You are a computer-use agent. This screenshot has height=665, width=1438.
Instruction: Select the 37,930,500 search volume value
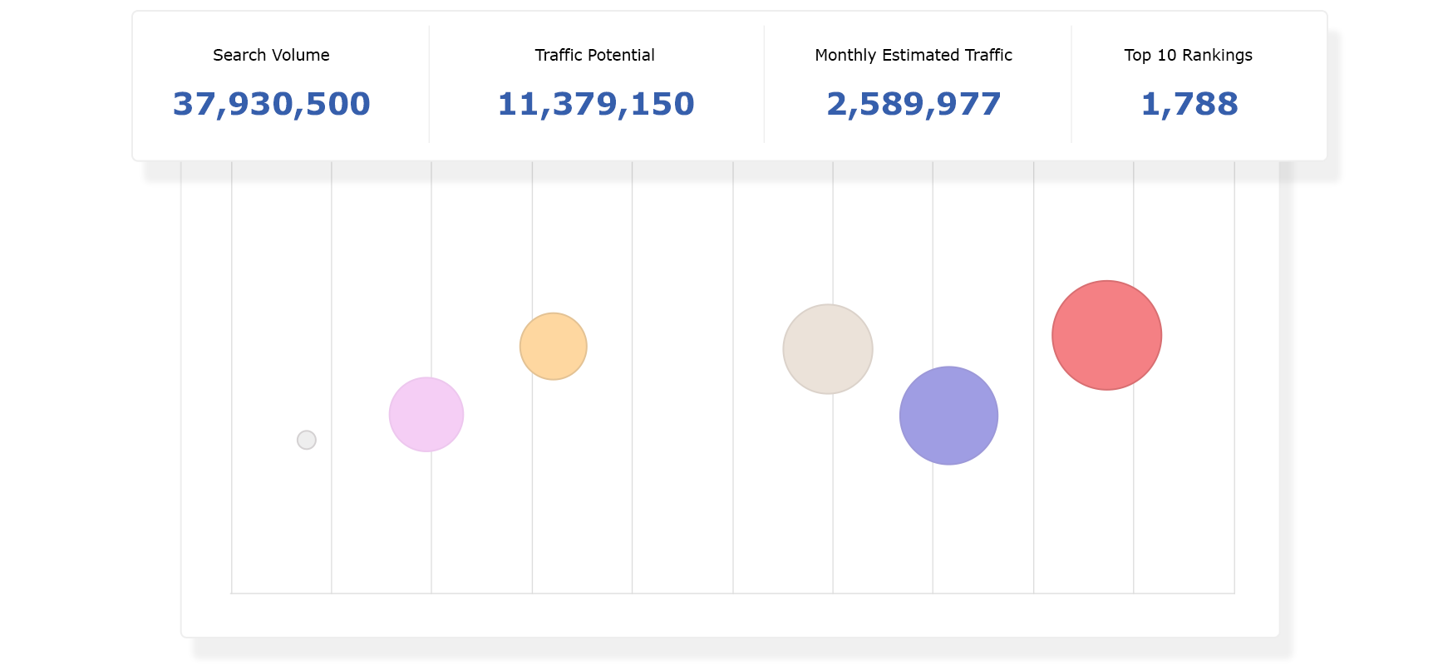[271, 104]
